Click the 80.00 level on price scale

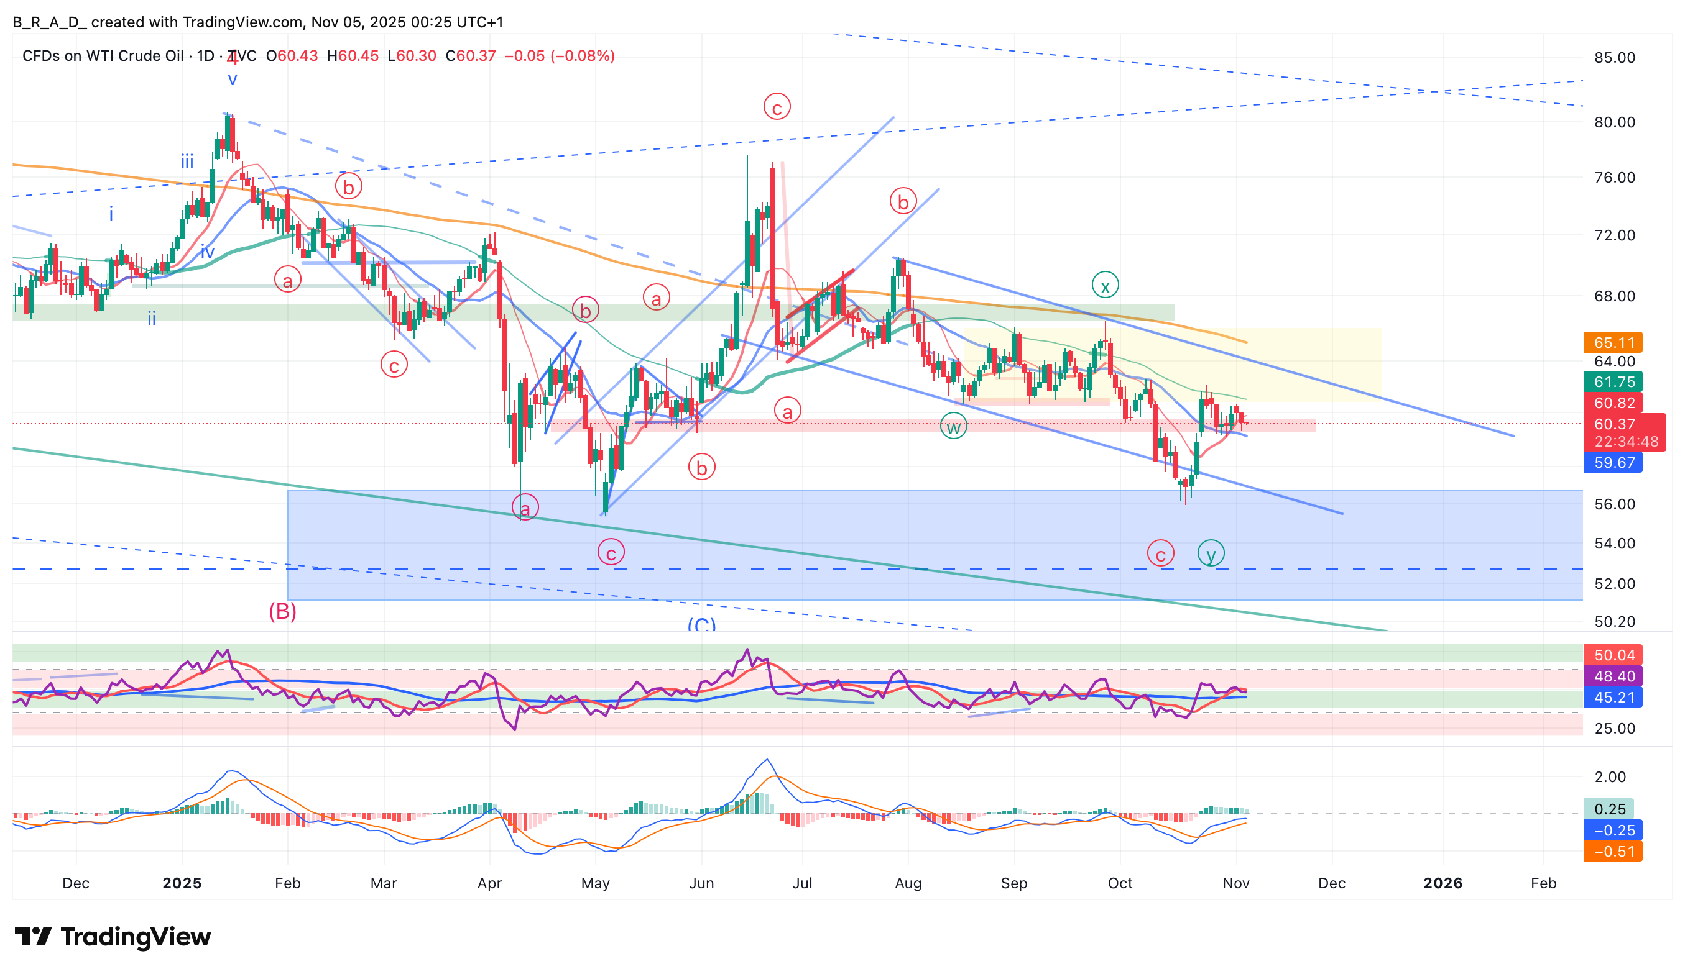tap(1614, 122)
